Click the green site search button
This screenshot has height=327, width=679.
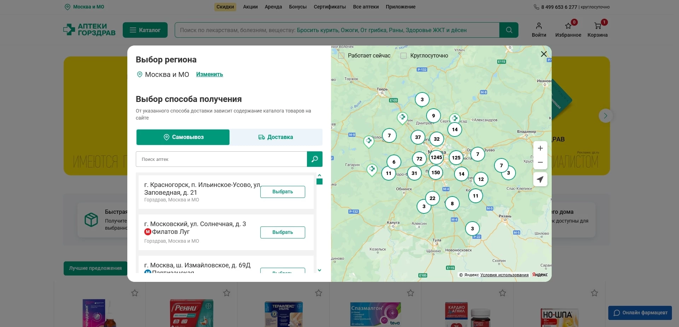point(509,30)
